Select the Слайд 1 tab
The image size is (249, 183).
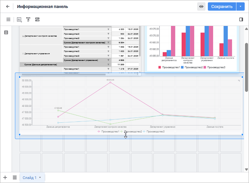coord(30,178)
